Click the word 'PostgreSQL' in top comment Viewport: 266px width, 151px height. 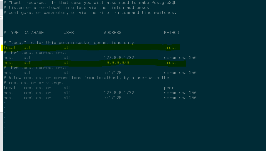click(164, 3)
